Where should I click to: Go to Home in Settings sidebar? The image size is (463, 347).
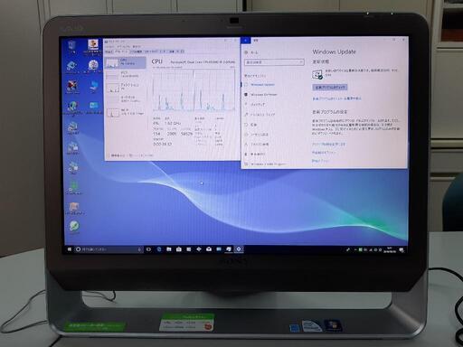pos(252,52)
